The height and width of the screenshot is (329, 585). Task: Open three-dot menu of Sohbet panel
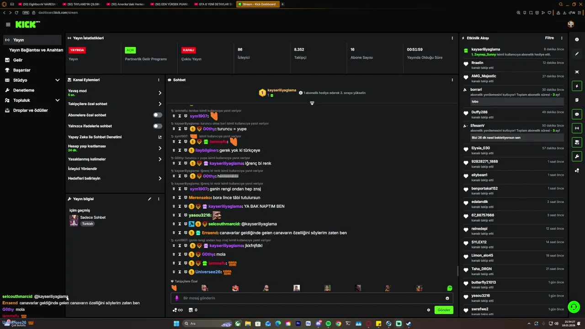(x=452, y=80)
